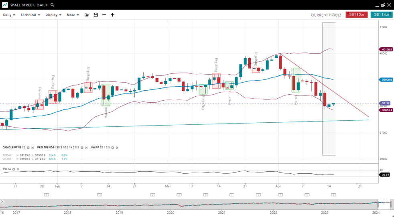Remove the Candle Ptns indicator

point(32,148)
